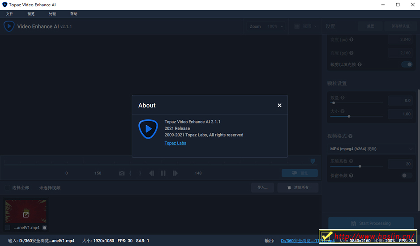Screen dimensions: 420x246
Task: Click the 清除所有 clear all button
Action: (298, 187)
